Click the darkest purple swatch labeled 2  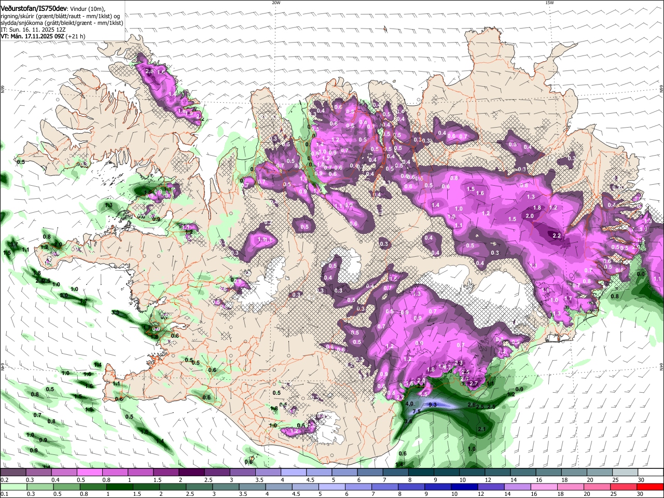pos(191,473)
